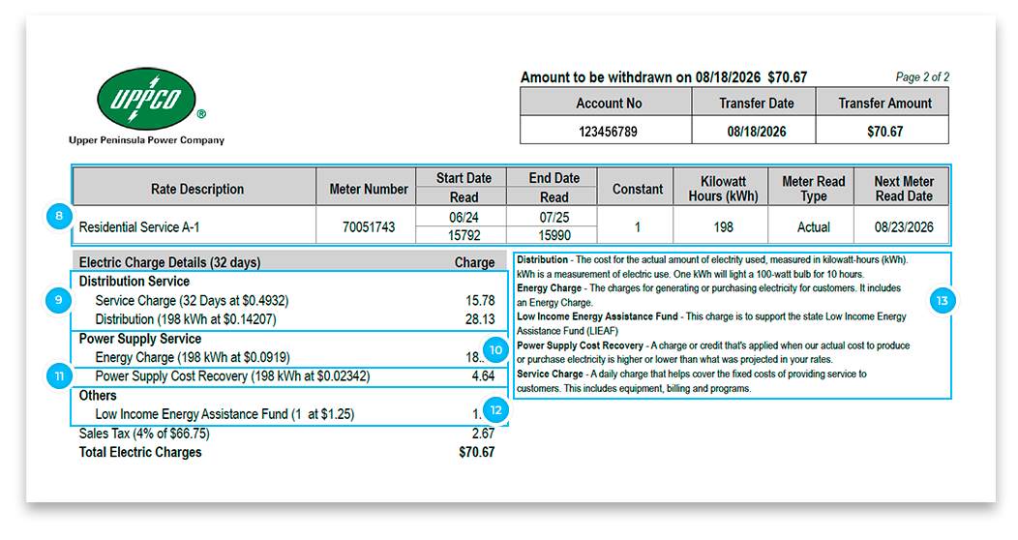This screenshot has width=1018, height=540.
Task: Click the 28.13 distribution amount
Action: coord(480,319)
